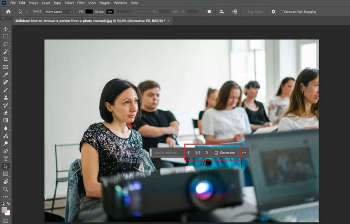Select the Brush tool
350x224 pixels.
click(x=6, y=90)
